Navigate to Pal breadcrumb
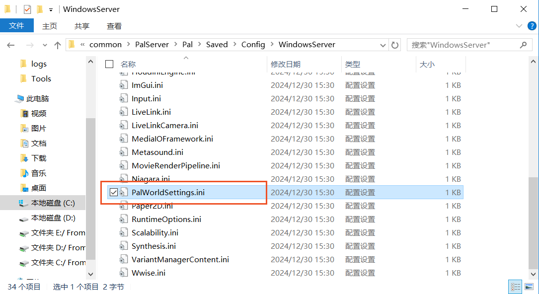 point(187,45)
